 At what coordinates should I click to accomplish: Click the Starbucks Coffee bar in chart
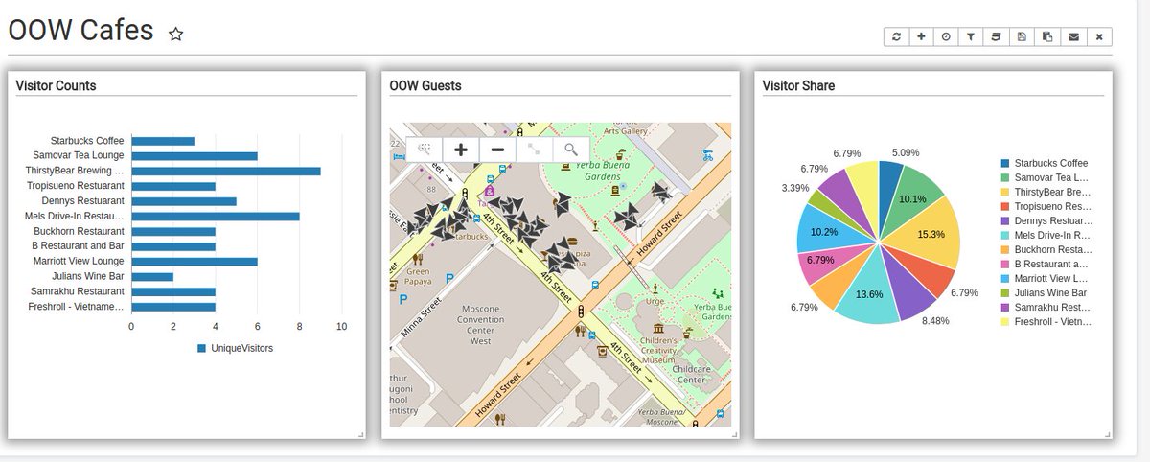[163, 141]
